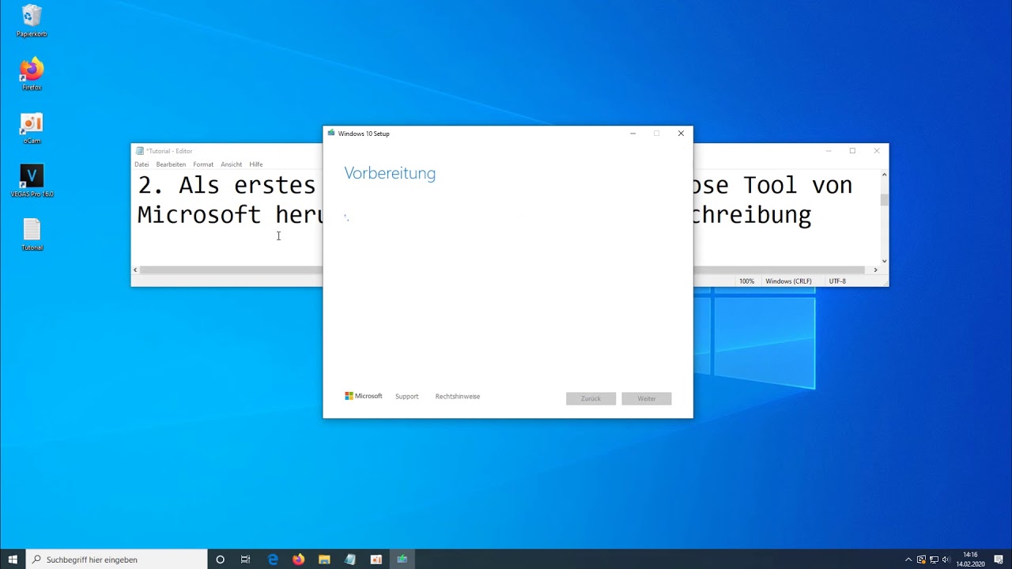
Task: Click the 100% zoom status in Editor
Action: 746,281
